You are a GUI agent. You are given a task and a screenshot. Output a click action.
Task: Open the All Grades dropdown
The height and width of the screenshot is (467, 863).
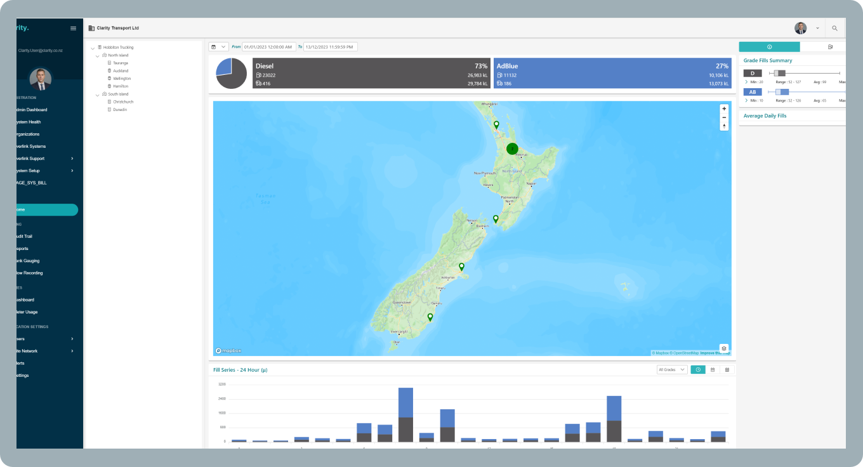point(673,369)
